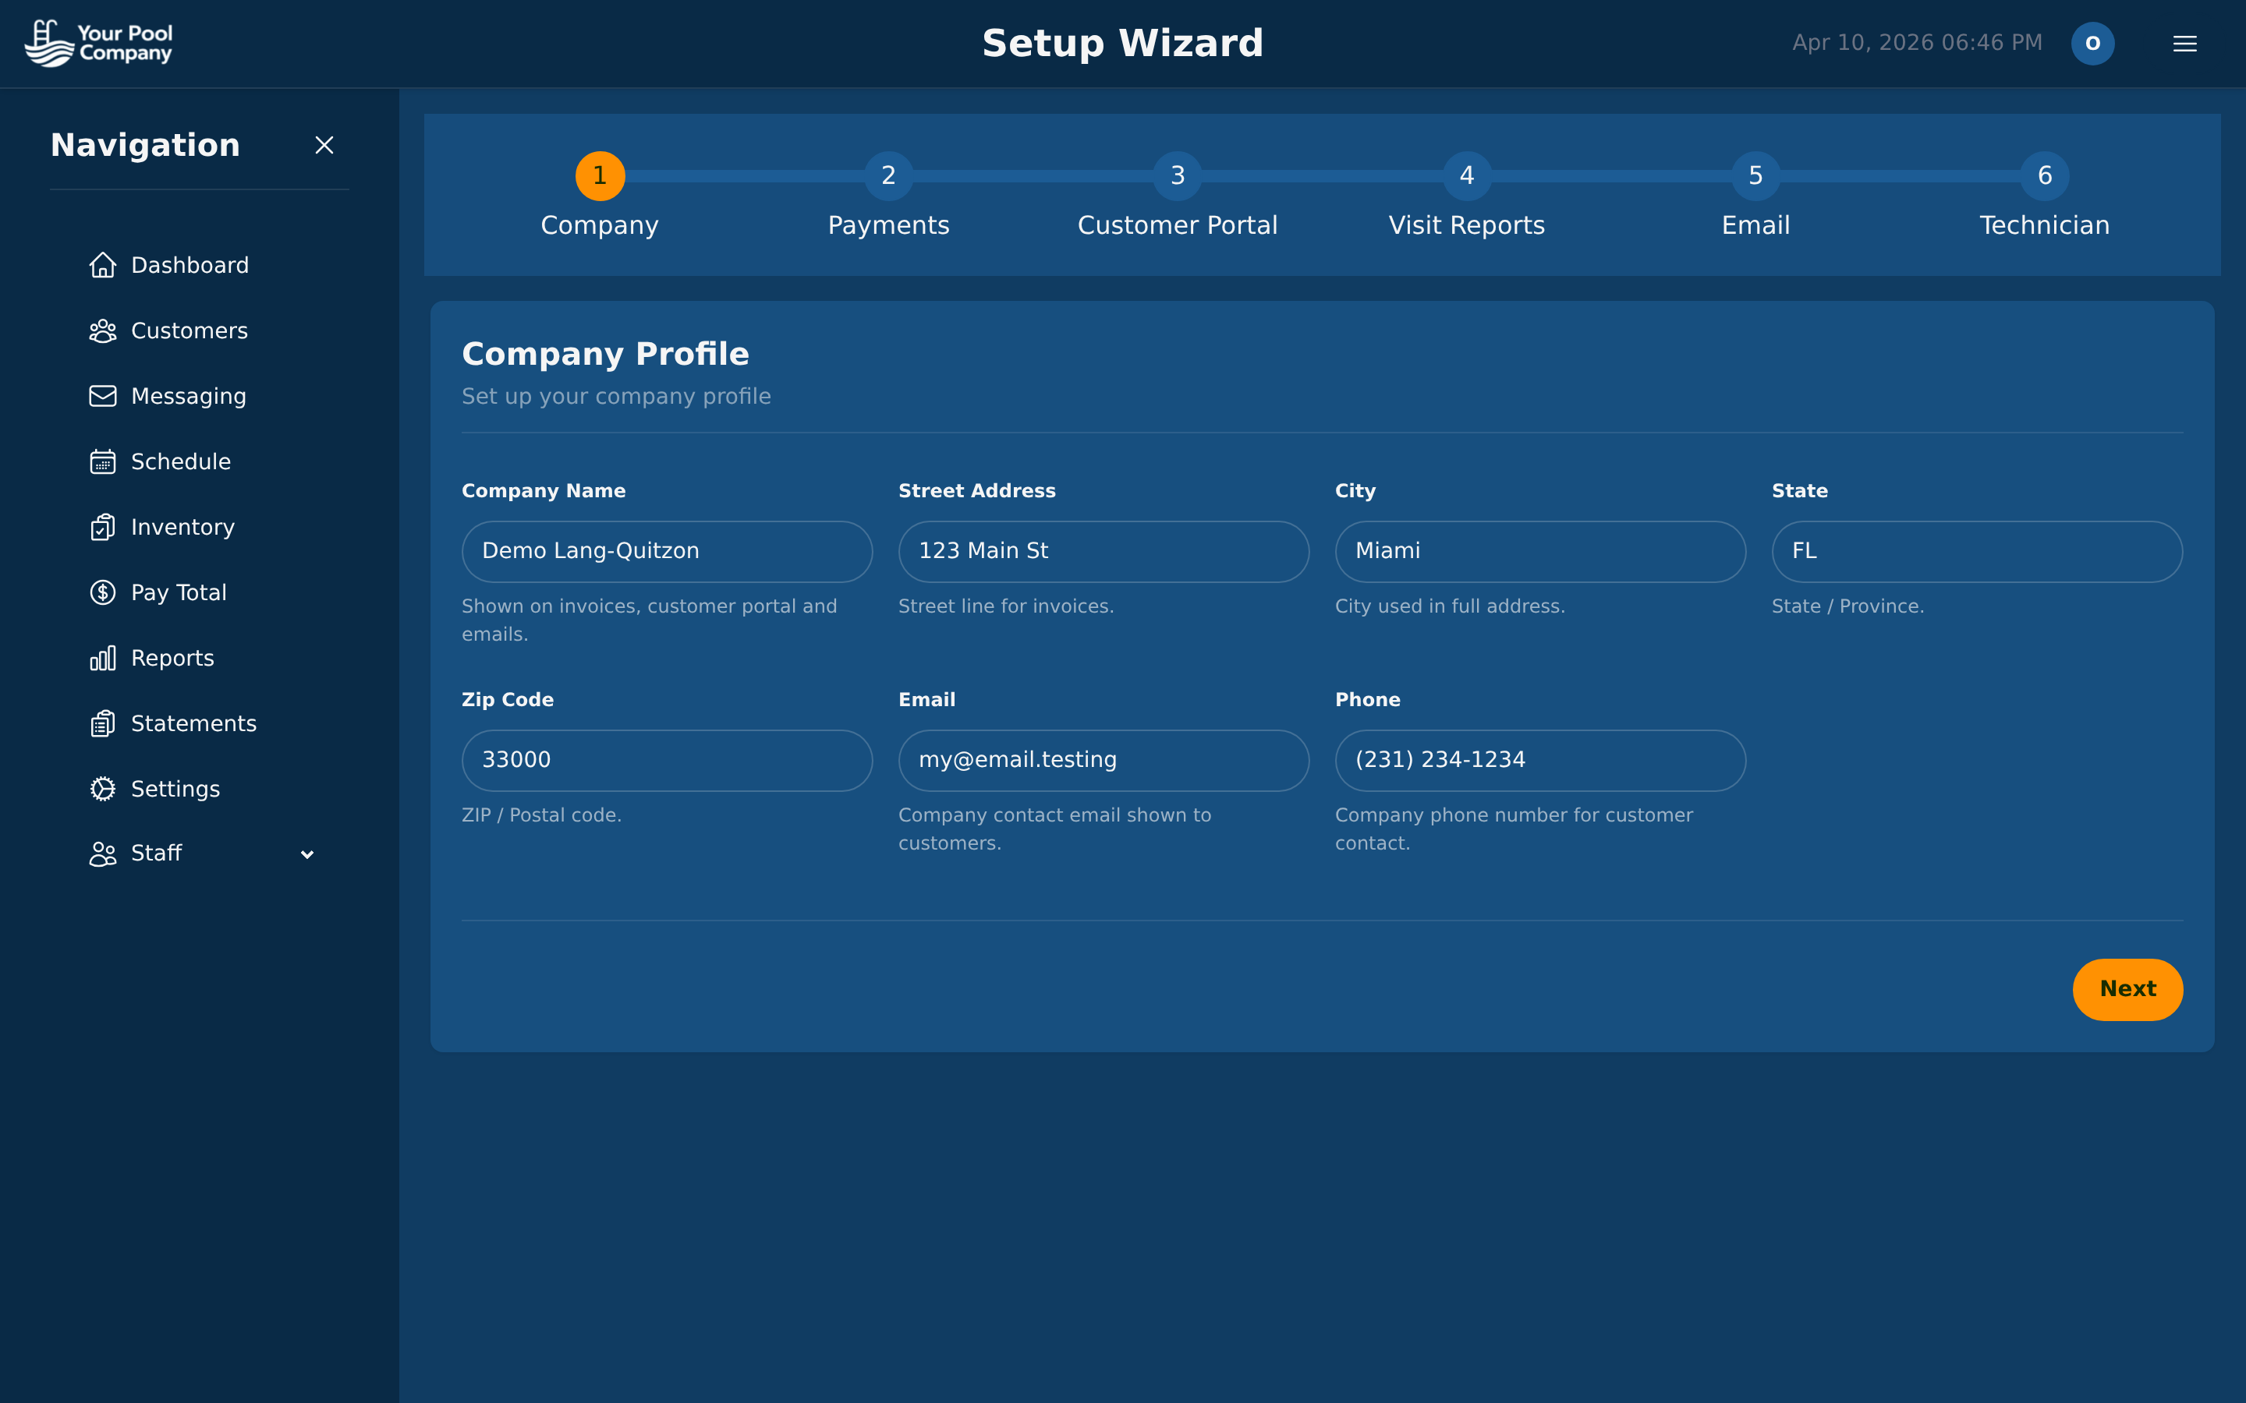The height and width of the screenshot is (1403, 2246).
Task: Select the Statements document icon
Action: 103,723
